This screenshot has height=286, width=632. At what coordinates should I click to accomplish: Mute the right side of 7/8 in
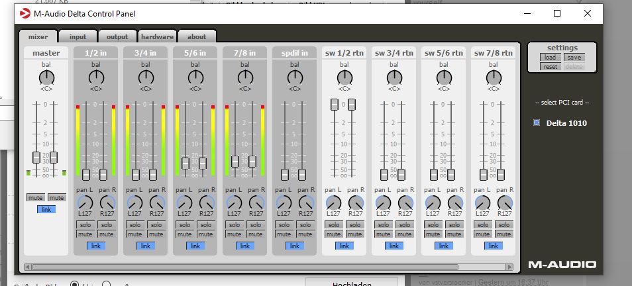[256, 234]
